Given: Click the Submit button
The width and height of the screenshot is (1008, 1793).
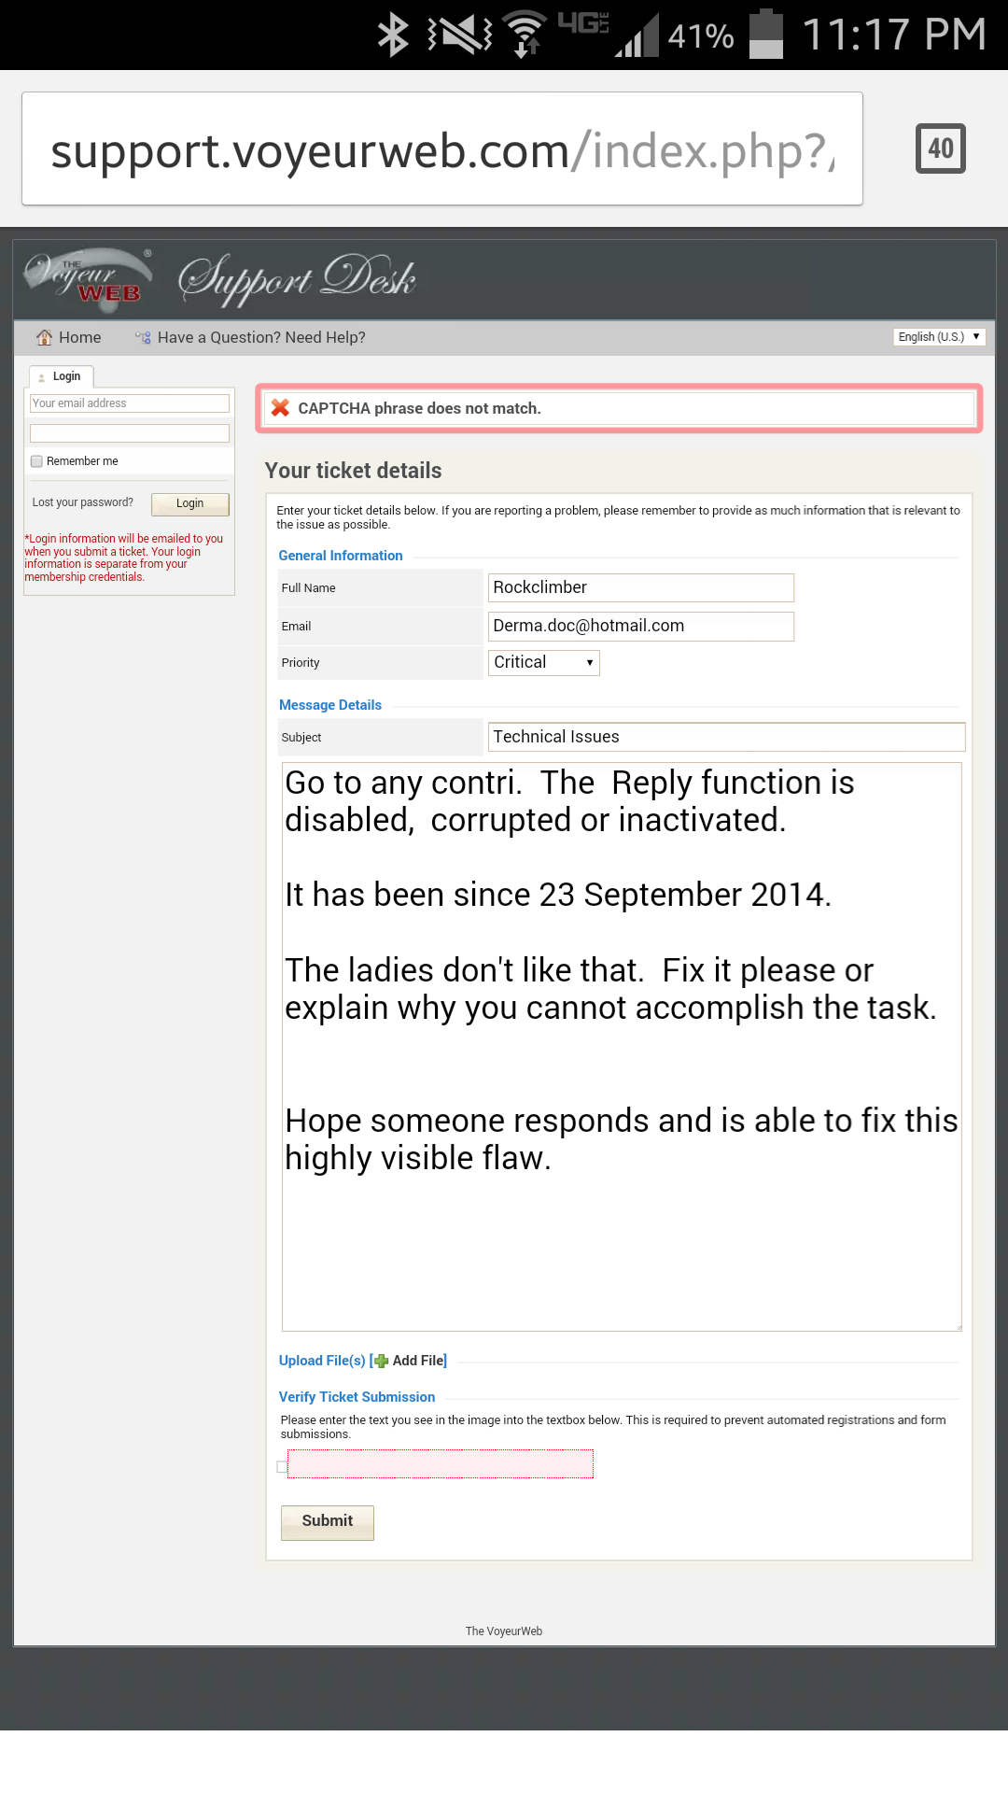Looking at the screenshot, I should (x=328, y=1522).
